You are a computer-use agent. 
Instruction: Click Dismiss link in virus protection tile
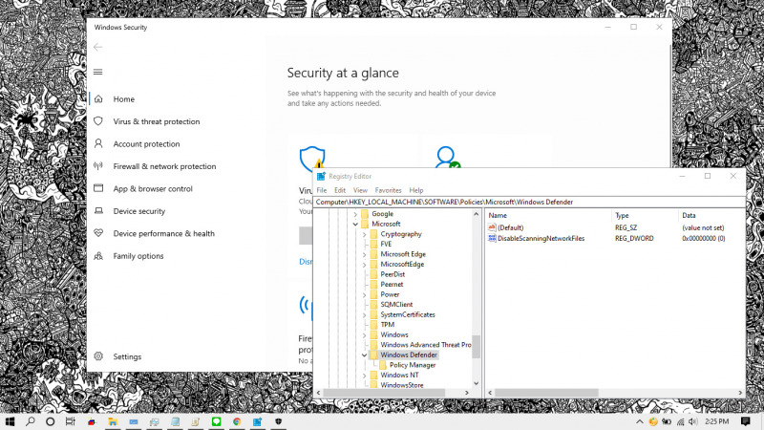pos(306,262)
